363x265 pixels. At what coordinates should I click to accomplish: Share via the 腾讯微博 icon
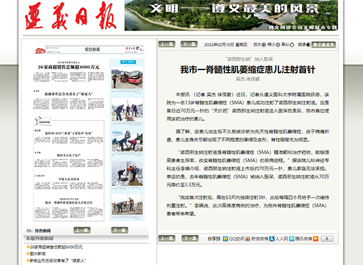pos(292,239)
